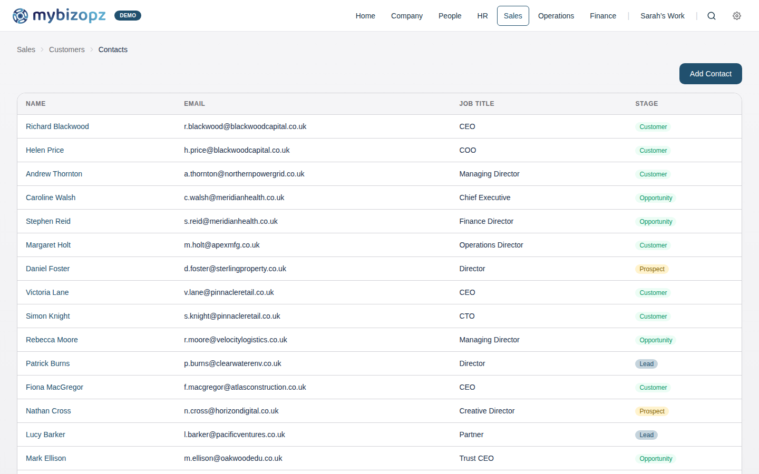View Caroline Walsh's contact details
The image size is (759, 474).
(51, 197)
